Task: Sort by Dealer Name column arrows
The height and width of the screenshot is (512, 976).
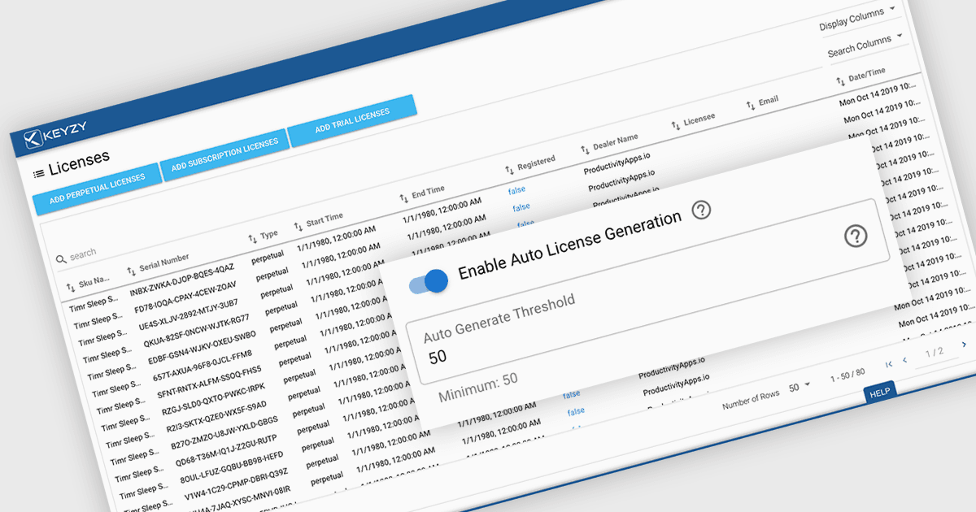Action: (x=585, y=150)
